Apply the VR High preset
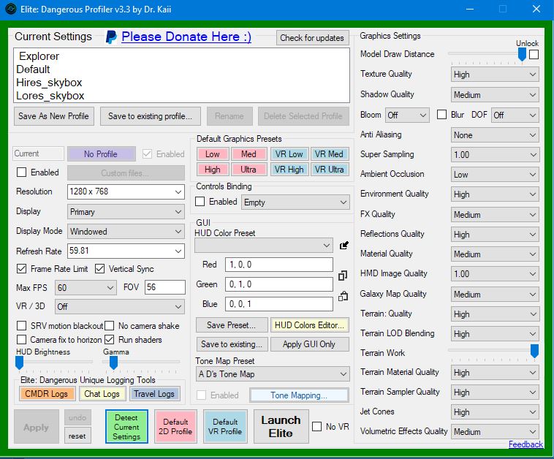This screenshot has height=459, width=554. 289,170
